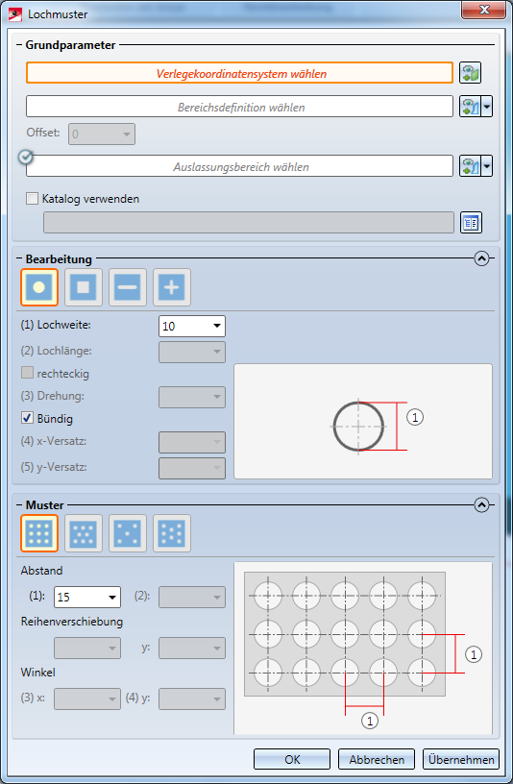Select the diagonal five-dot pattern icon

tap(128, 533)
